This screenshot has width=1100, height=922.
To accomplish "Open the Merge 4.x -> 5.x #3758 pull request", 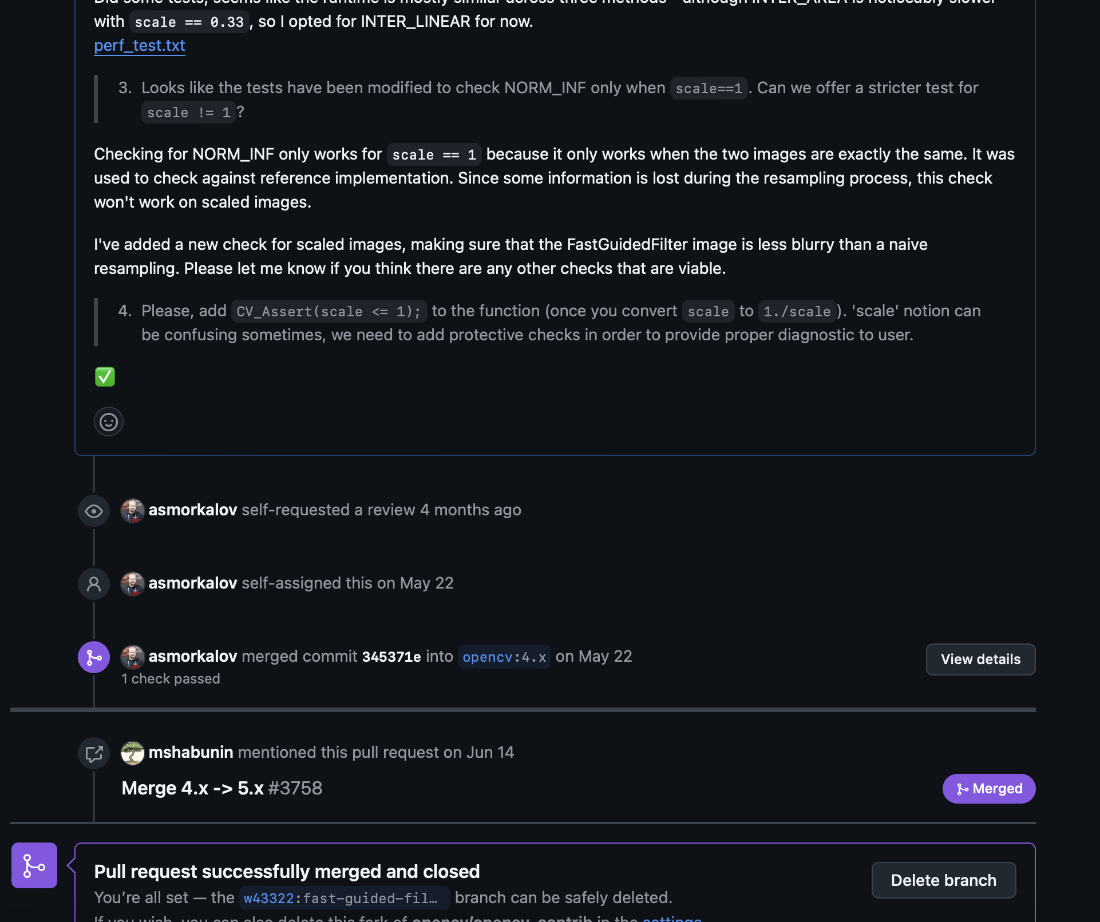I will 222,788.
